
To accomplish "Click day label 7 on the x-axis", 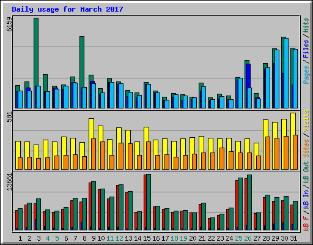I will coord(75,238).
